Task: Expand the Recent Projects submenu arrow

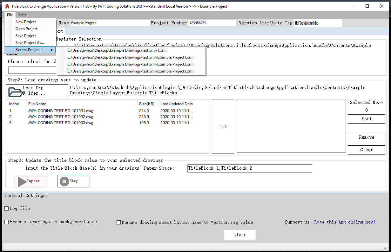Action: [51, 50]
